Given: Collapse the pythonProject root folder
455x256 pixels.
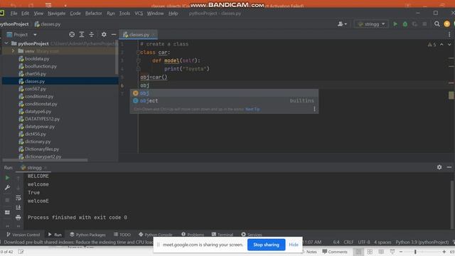Looking at the screenshot, I should point(6,43).
